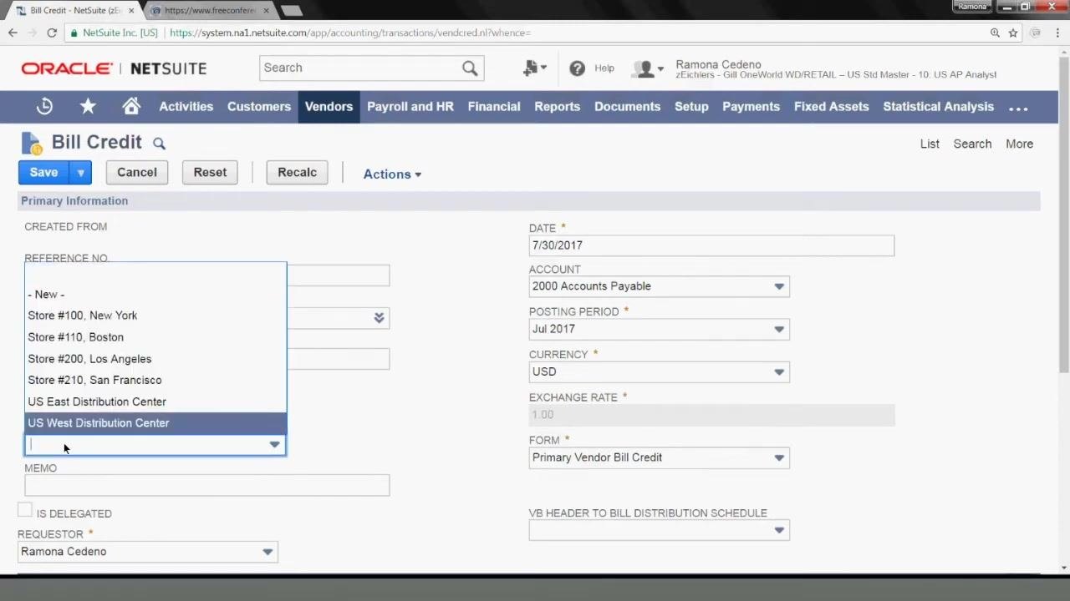The width and height of the screenshot is (1070, 601).
Task: Open the Statistical Analysis menu
Action: coord(938,107)
